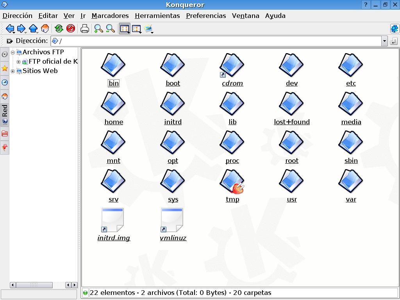Select the lost+found folder
This screenshot has height=300, width=400.
point(291,104)
